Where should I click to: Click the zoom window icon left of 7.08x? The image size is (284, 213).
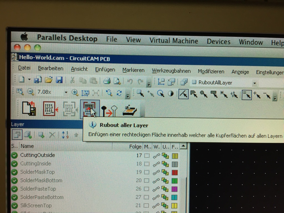(20, 92)
